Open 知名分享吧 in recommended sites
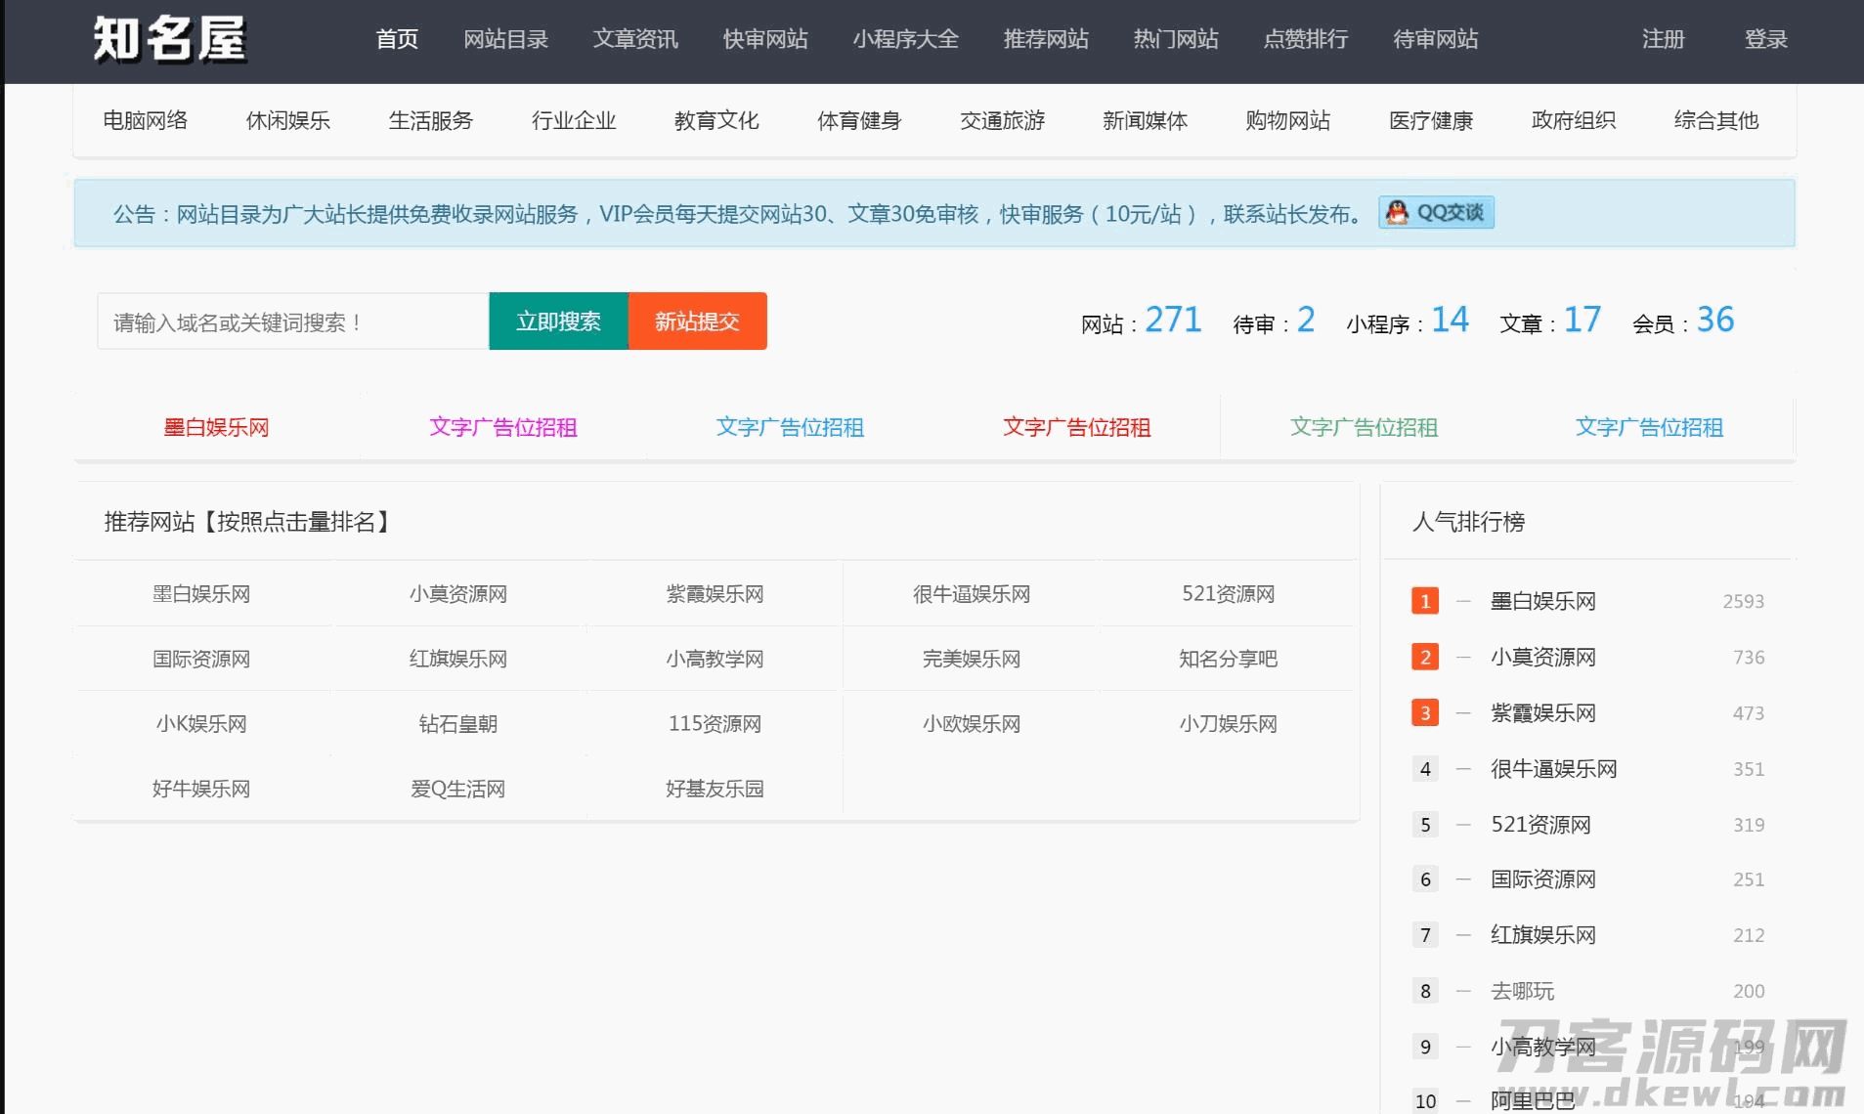 click(x=1228, y=659)
